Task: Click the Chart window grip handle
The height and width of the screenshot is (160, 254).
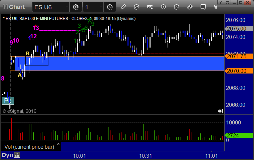Action: (x=5, y=7)
